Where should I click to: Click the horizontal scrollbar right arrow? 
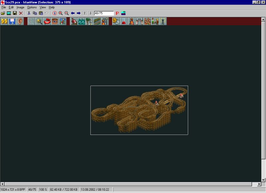(x=259, y=184)
